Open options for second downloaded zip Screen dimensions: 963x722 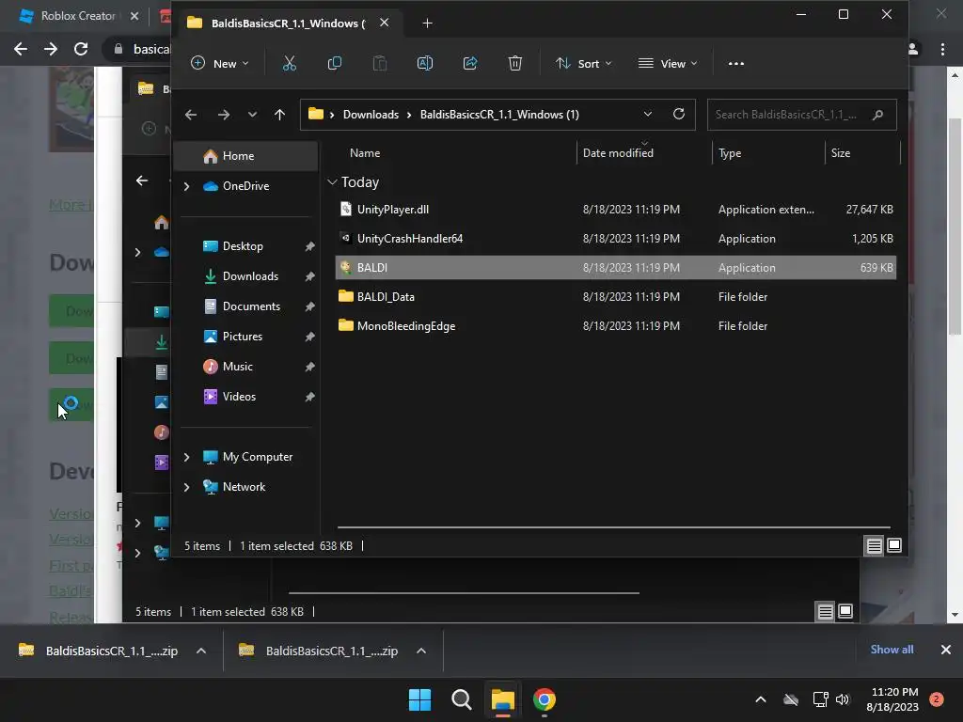[420, 651]
